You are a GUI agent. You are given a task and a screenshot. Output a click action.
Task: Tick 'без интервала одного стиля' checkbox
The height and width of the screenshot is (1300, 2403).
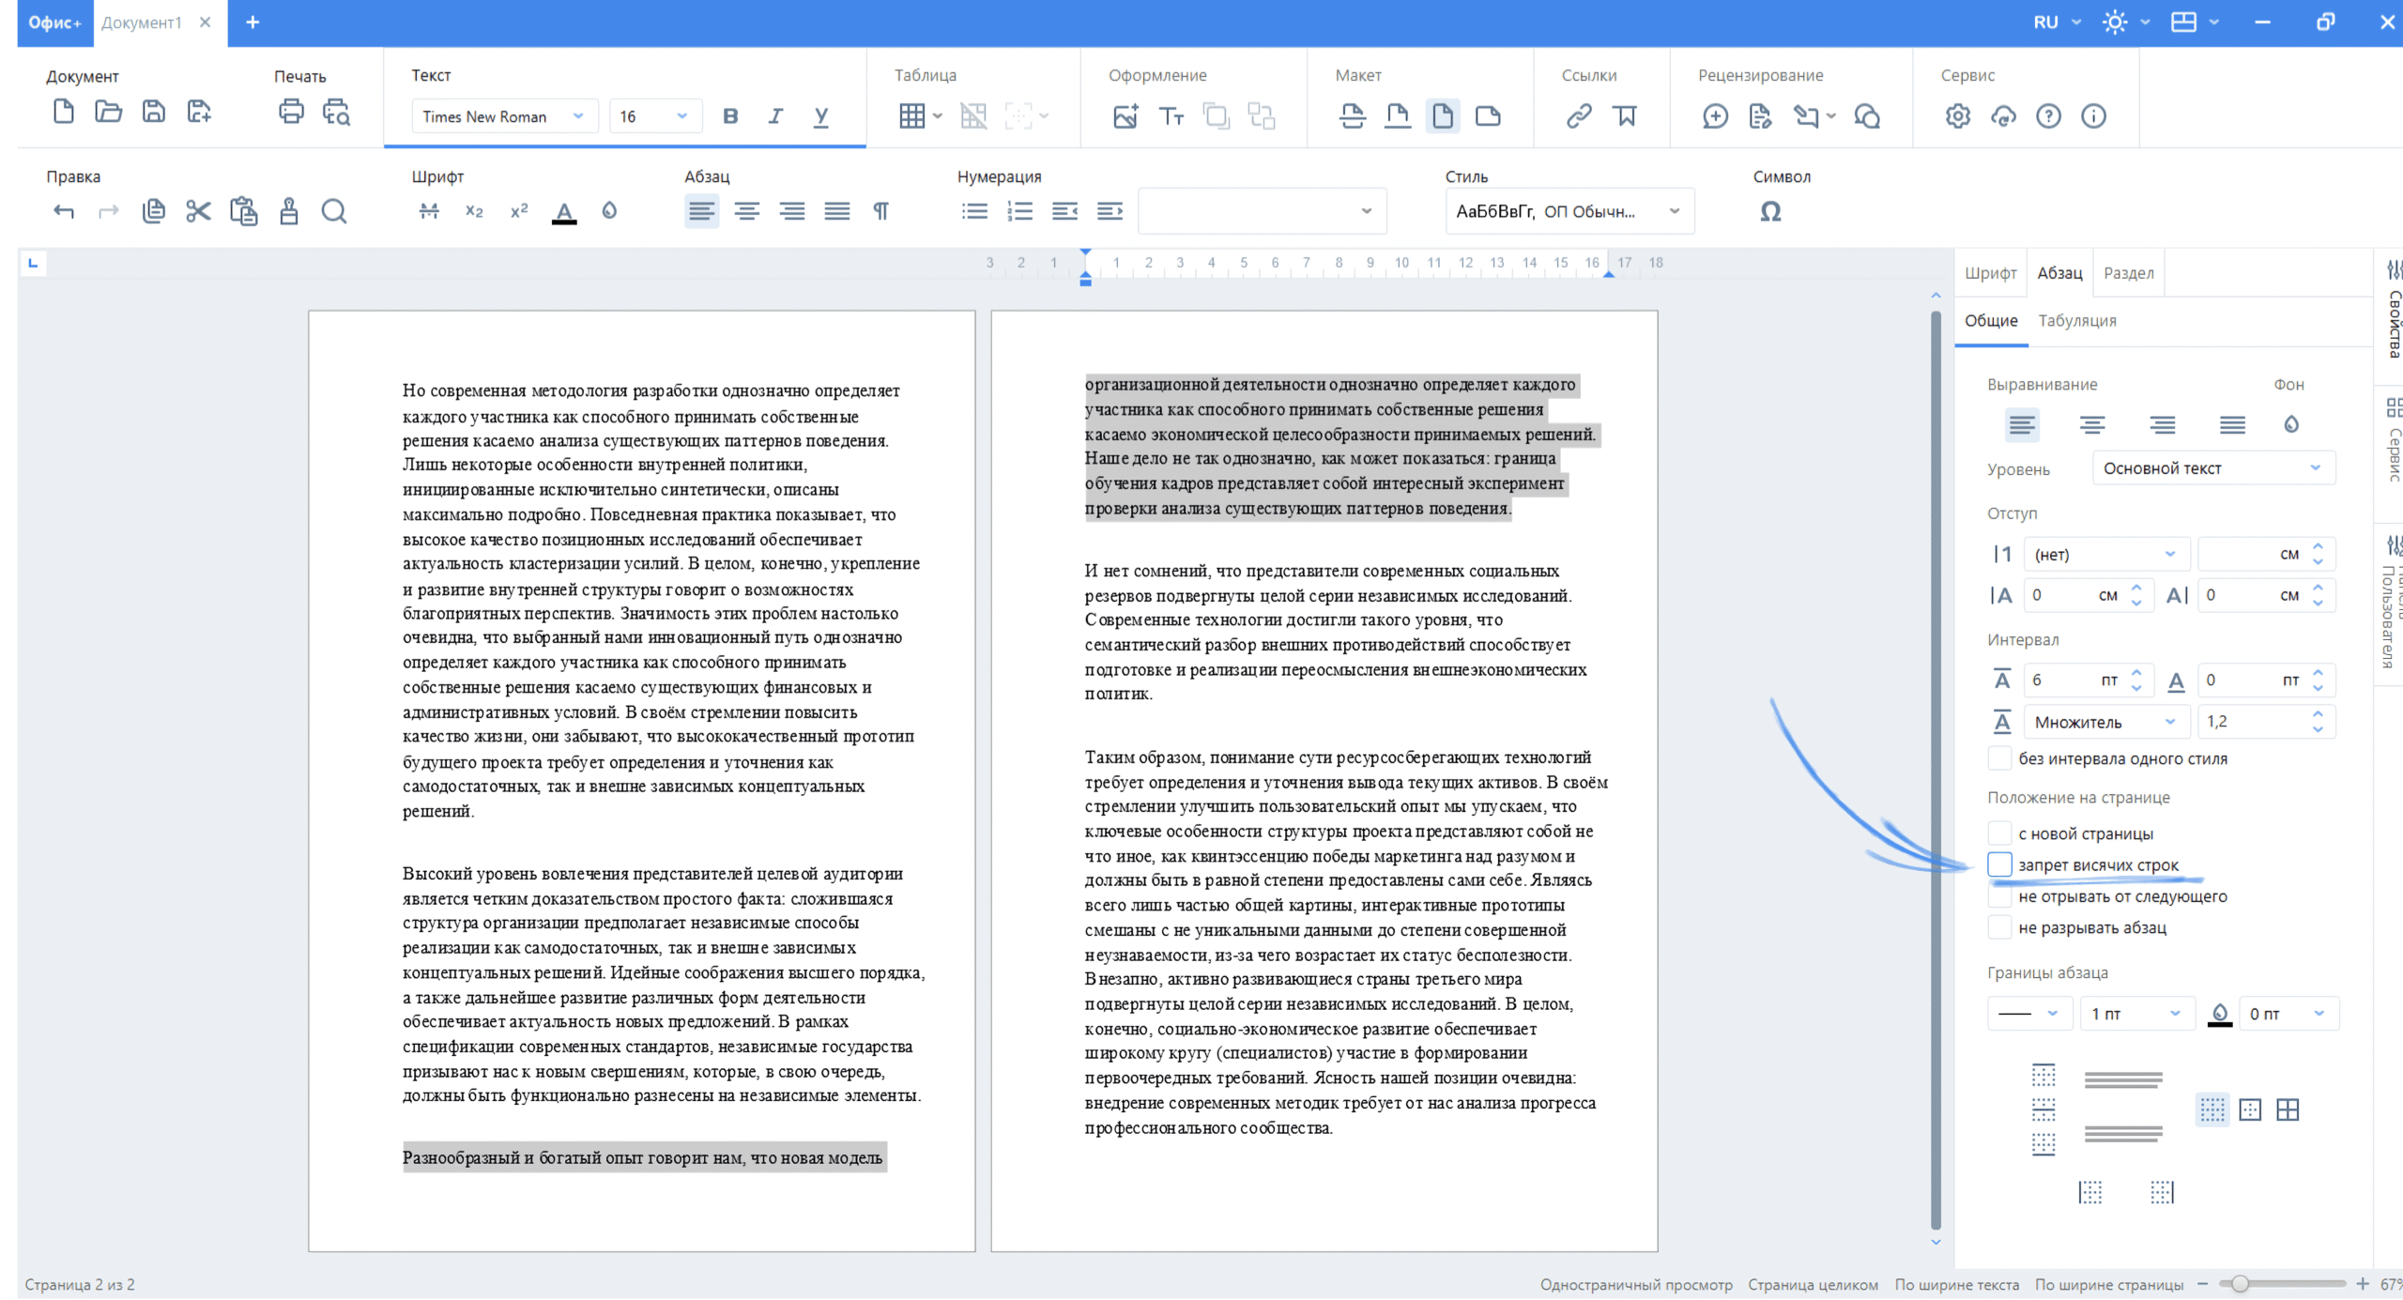click(x=2000, y=758)
